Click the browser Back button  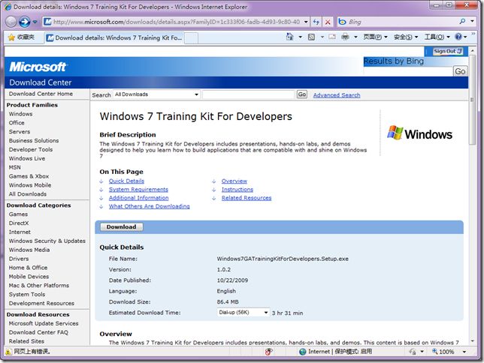coord(11,22)
